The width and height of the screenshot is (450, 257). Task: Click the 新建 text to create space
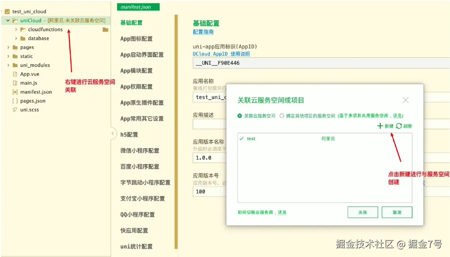coord(389,126)
